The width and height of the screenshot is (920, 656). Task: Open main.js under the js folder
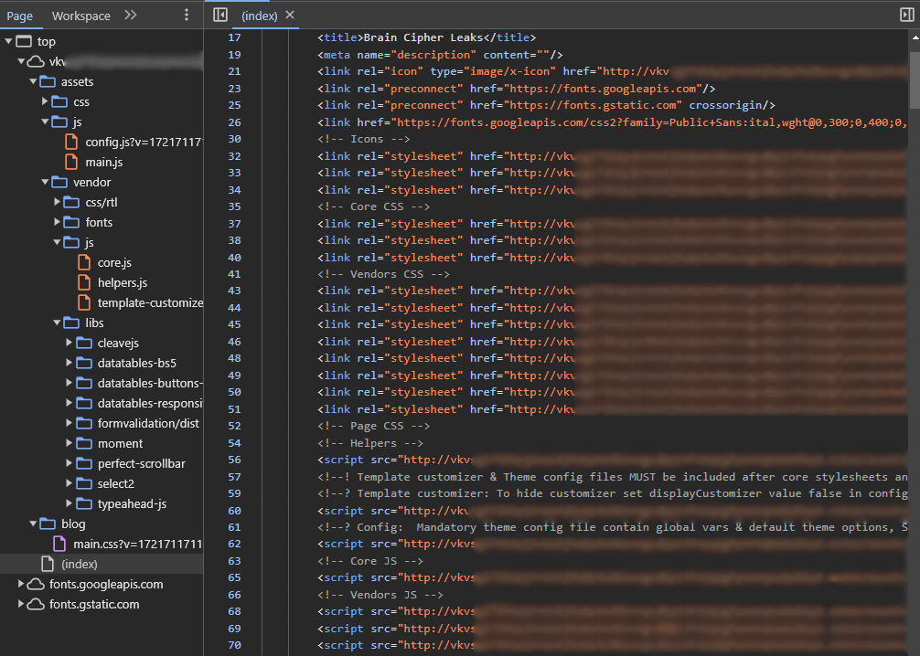point(103,162)
